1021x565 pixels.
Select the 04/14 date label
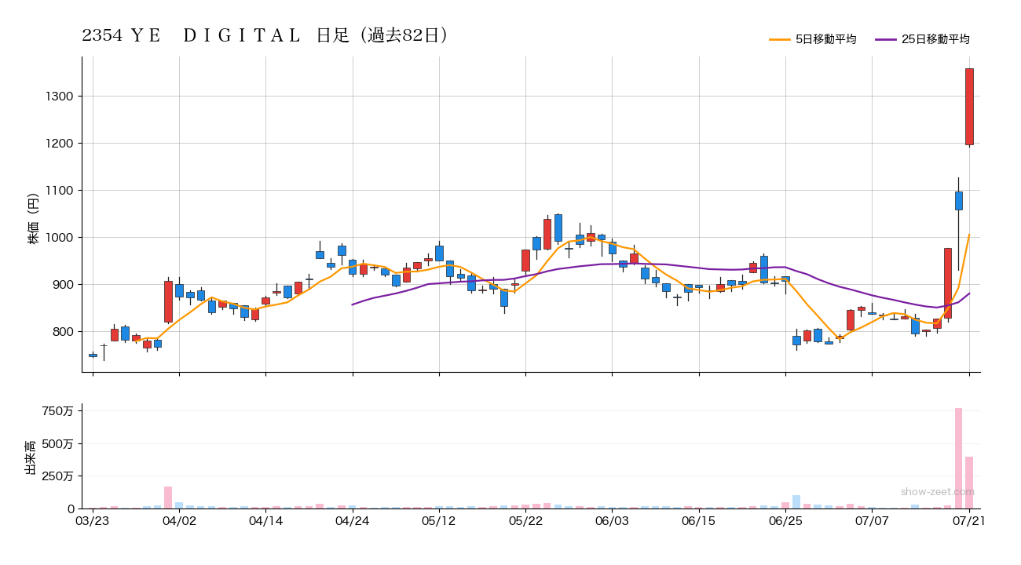coord(265,521)
